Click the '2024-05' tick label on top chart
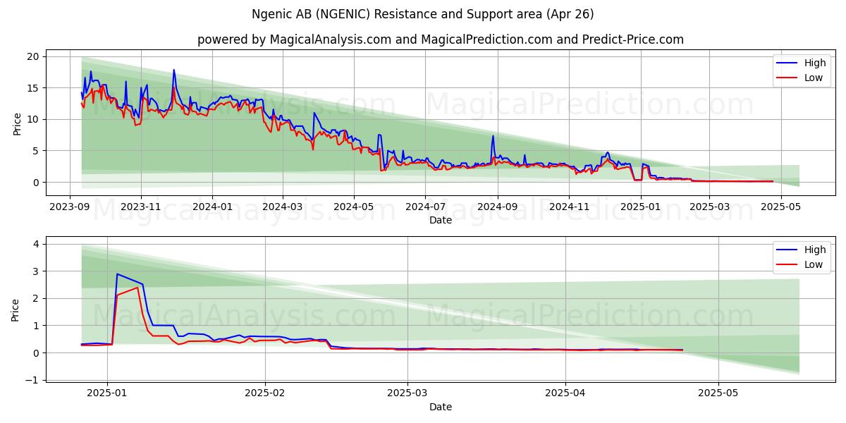The height and width of the screenshot is (423, 846). pyautogui.click(x=354, y=207)
